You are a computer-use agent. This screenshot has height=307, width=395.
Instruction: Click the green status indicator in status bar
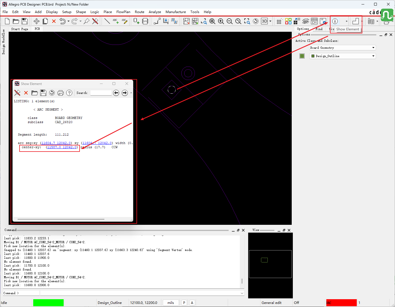point(48,303)
